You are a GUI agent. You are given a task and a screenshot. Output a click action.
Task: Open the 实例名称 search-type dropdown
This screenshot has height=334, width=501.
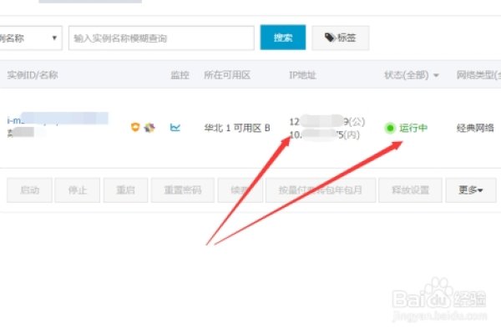(30, 38)
